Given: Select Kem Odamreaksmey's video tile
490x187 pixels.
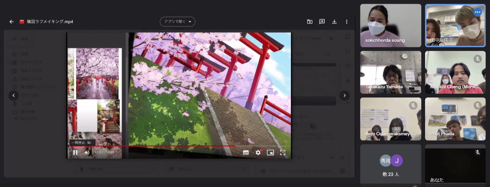Looking at the screenshot, I should [391, 119].
